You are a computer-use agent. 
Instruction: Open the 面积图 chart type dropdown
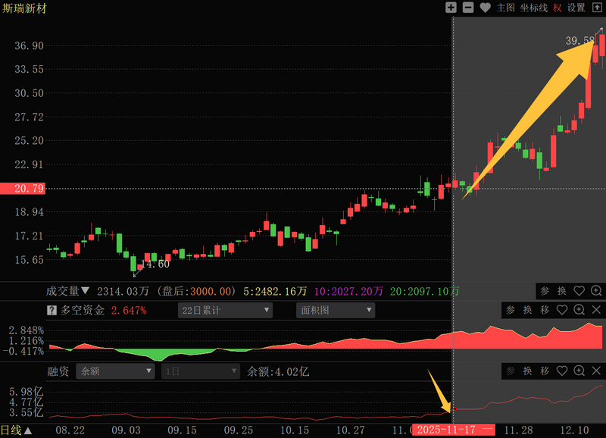pyautogui.click(x=336, y=310)
